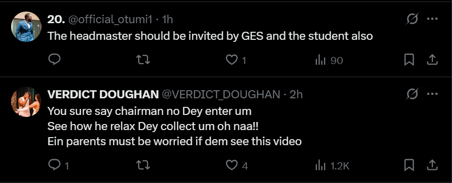View analytics showing 1.2K views
This screenshot has width=452, height=183.
pos(332,165)
